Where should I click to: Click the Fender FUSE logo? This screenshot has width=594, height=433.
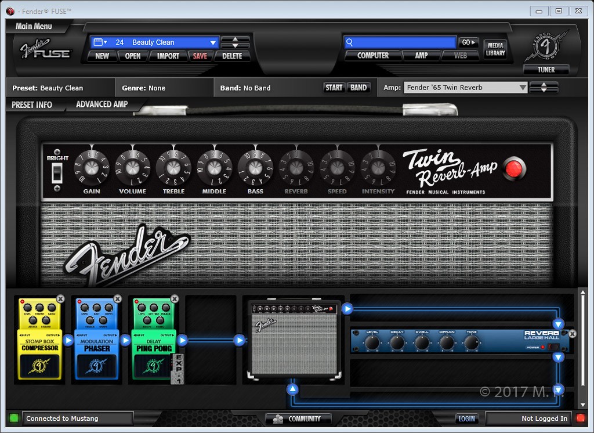[x=45, y=49]
